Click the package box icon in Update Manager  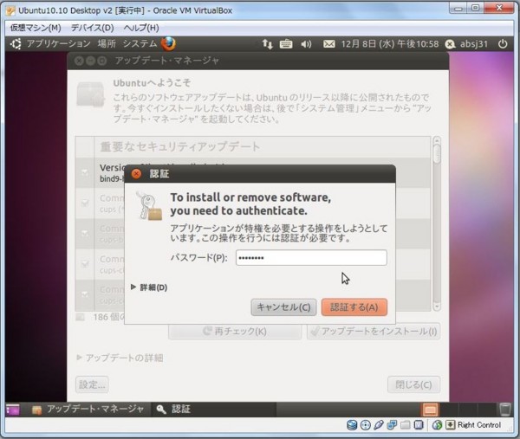click(90, 94)
